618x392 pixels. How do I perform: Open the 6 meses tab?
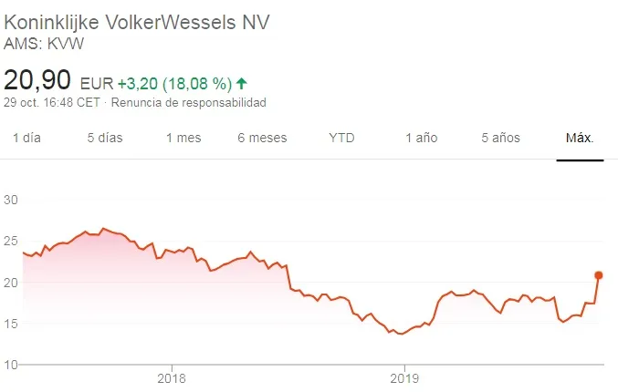coord(262,138)
